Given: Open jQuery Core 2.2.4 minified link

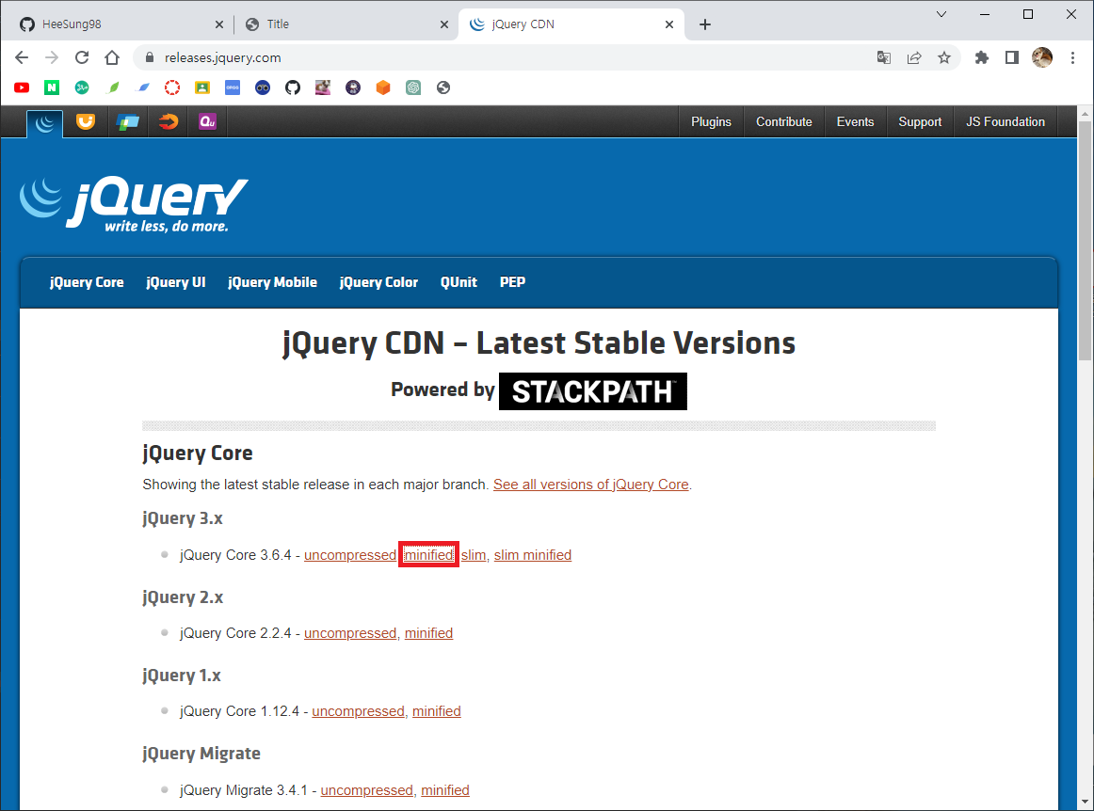Looking at the screenshot, I should (429, 633).
